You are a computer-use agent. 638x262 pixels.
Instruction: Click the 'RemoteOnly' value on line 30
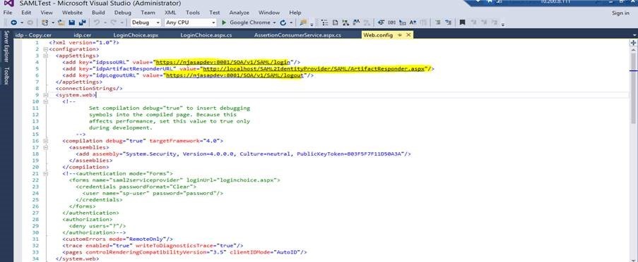pos(147,239)
